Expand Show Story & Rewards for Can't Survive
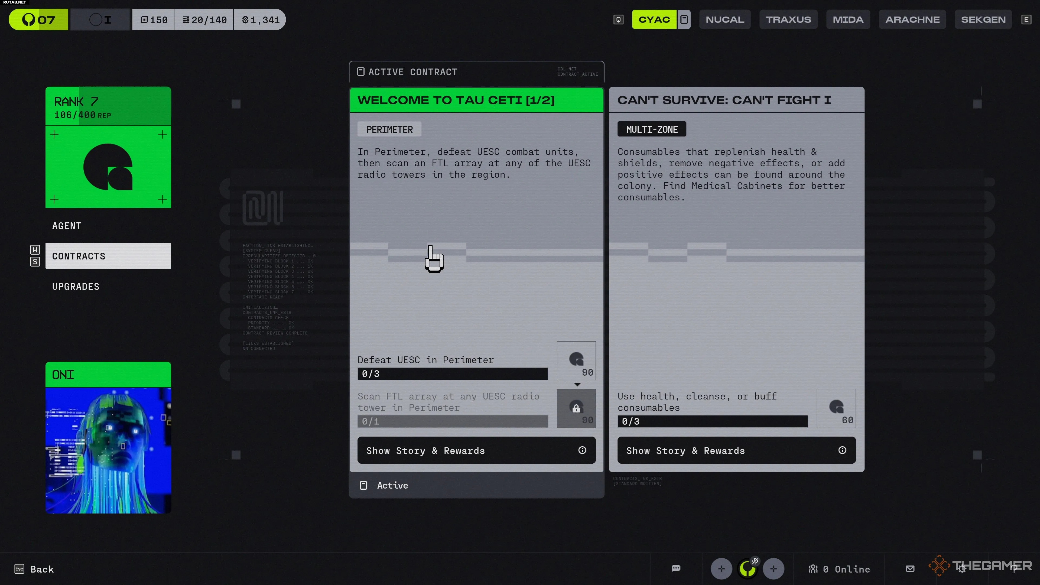 pos(736,450)
